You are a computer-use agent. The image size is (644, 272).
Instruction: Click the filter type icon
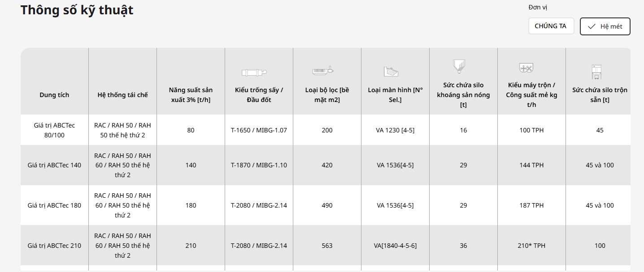(x=323, y=70)
